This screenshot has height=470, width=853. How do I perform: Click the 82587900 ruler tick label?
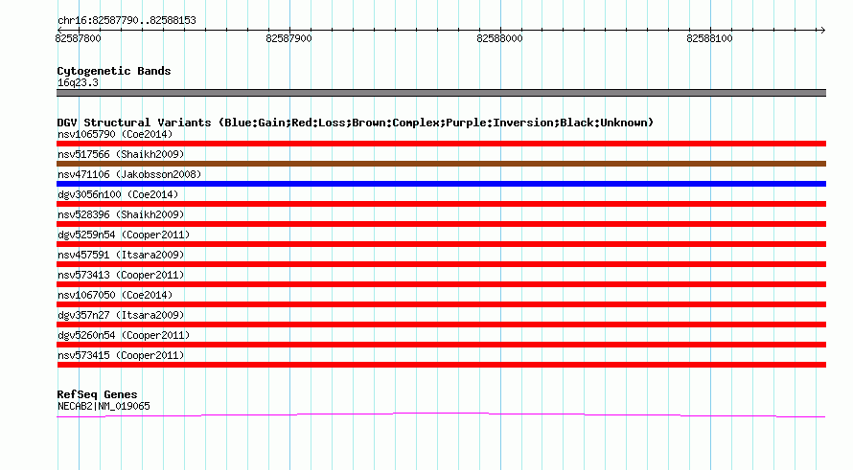(288, 38)
